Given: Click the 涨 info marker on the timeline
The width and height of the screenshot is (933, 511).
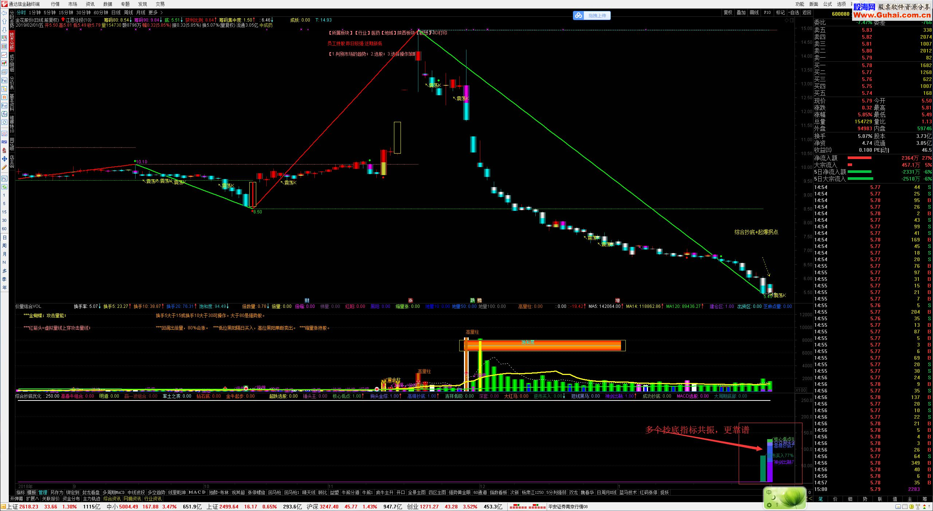Looking at the screenshot, I should click(x=410, y=301).
